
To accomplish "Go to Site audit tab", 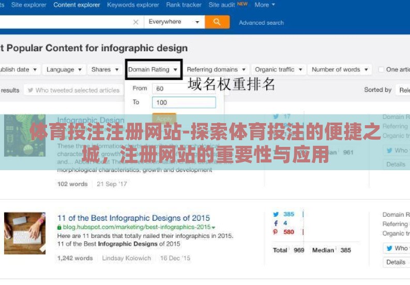I will pos(221,5).
